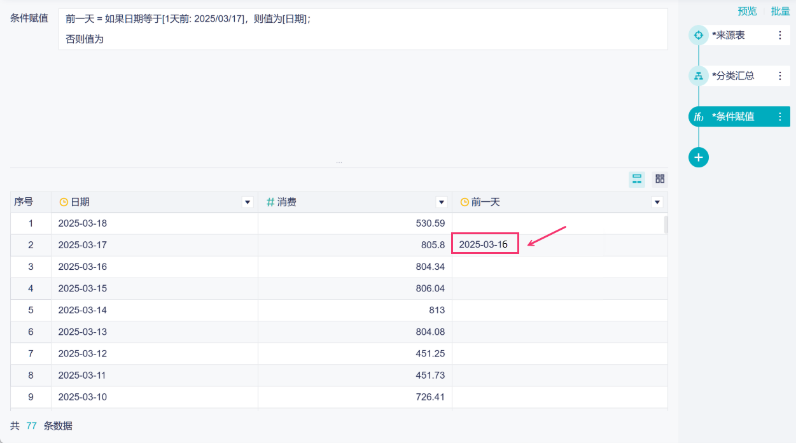
Task: Click 消费 value 806.04
Action: pyautogui.click(x=430, y=288)
